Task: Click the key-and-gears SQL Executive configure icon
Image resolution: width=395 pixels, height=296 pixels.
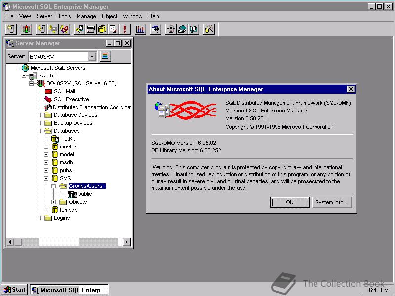Action: [x=64, y=29]
